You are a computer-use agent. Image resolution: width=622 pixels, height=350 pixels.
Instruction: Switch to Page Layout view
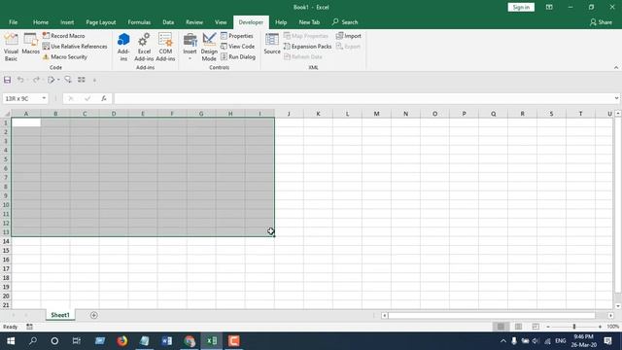pos(518,327)
